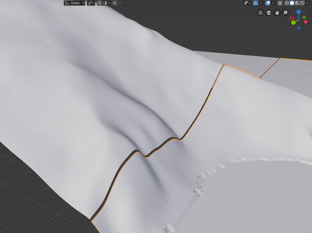
Task: Open the Global transform orientation dropdown
Action: pyautogui.click(x=74, y=3)
